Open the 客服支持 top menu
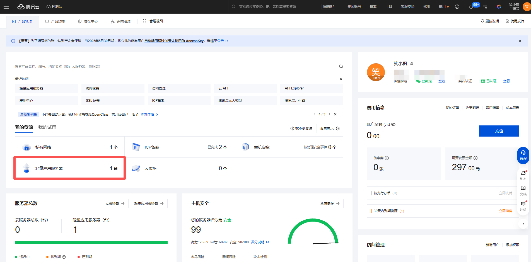Image resolution: width=531 pixels, height=262 pixels. pos(407,7)
